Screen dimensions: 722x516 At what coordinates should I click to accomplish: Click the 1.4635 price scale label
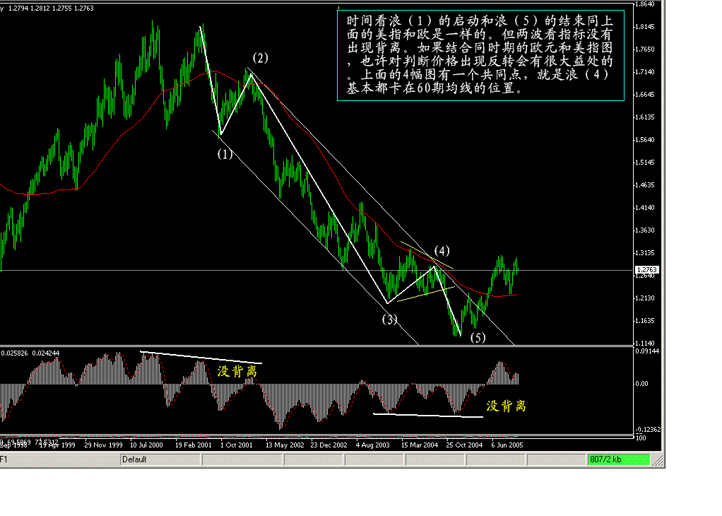tap(645, 184)
